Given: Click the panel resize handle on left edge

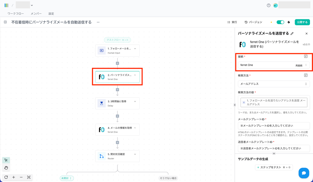Looking at the screenshot, I should pos(235,105).
